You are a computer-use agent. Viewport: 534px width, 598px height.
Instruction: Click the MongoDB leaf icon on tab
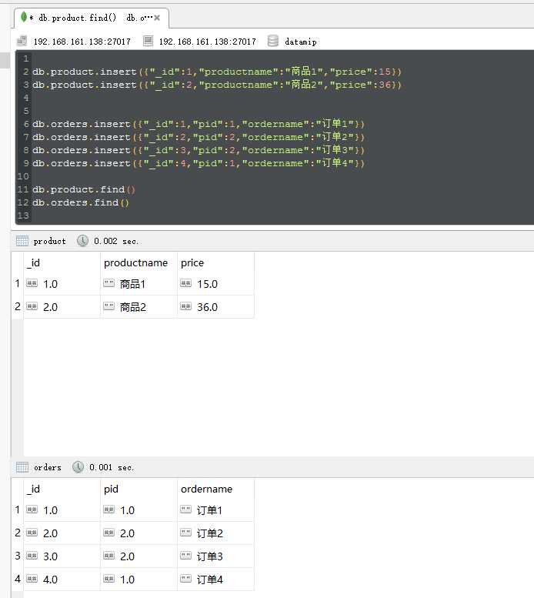pos(24,17)
